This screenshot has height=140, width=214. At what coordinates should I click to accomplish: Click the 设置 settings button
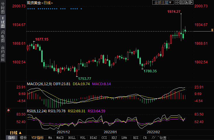coord(163,138)
